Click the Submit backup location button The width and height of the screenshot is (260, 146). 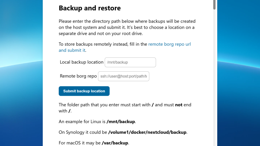84,91
